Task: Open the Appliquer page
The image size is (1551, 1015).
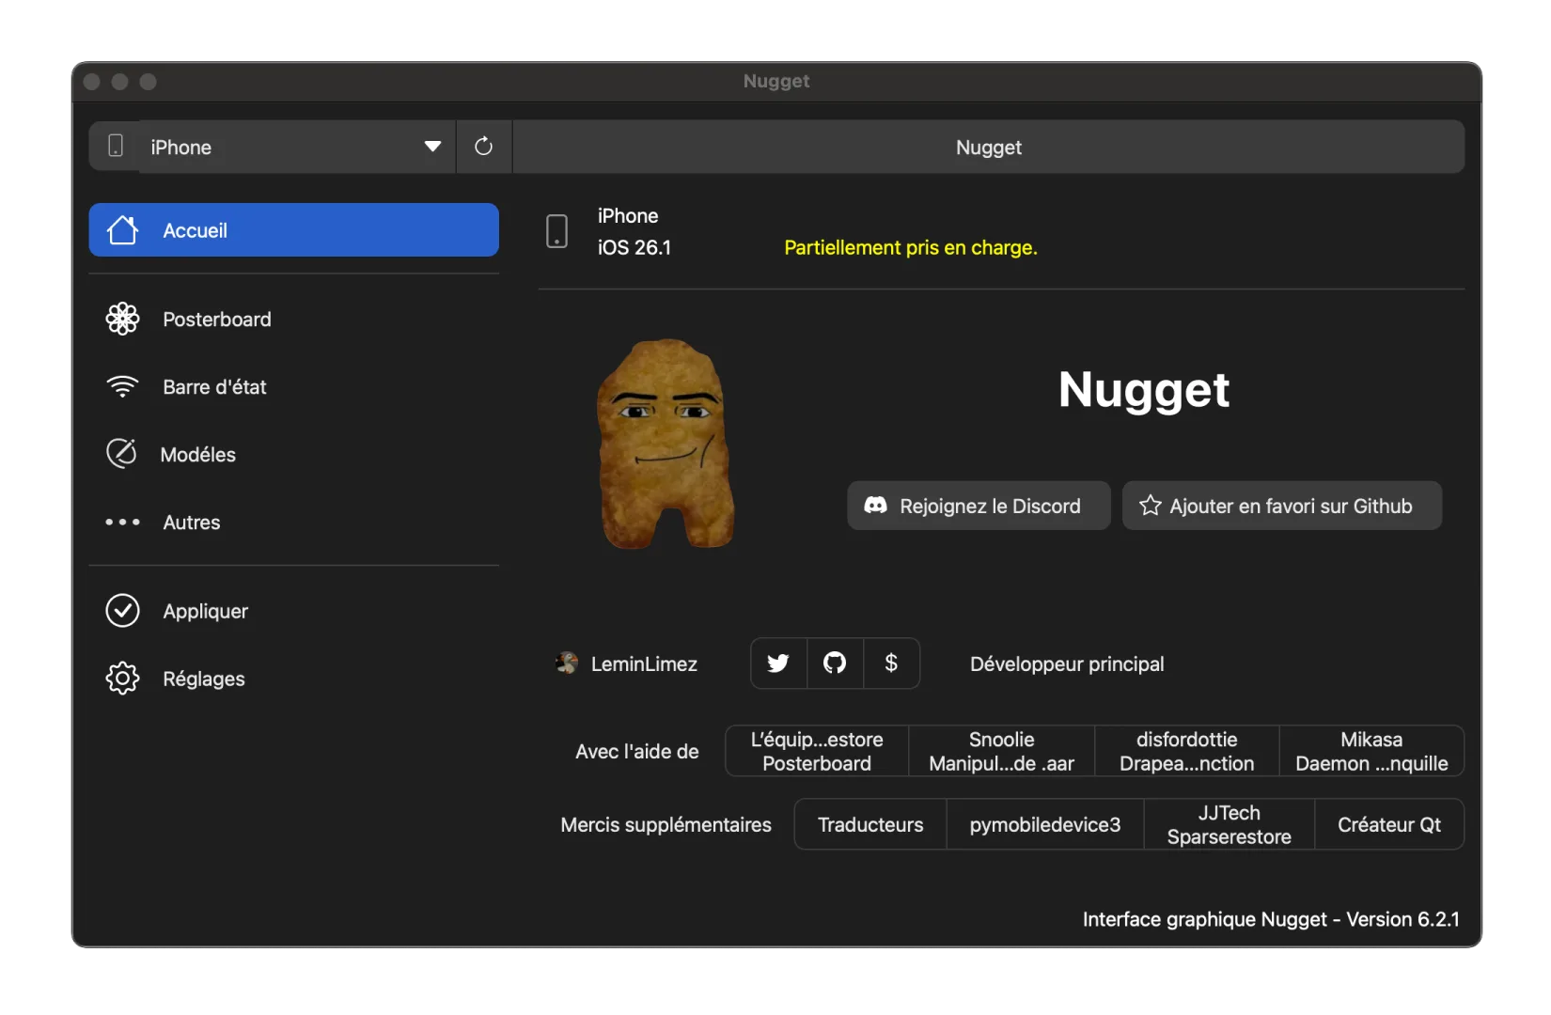Action: pyautogui.click(x=293, y=611)
